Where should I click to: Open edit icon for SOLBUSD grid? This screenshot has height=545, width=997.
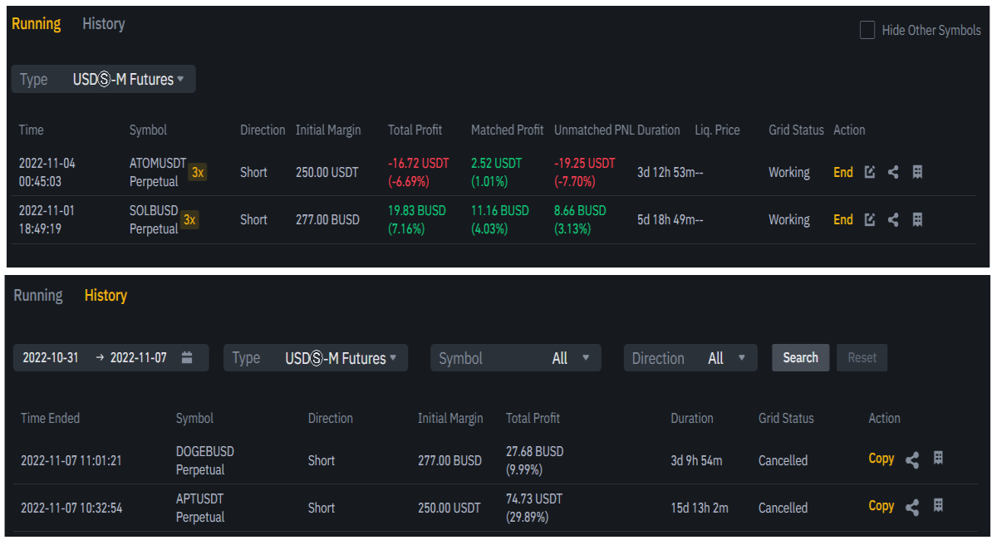[x=870, y=219]
